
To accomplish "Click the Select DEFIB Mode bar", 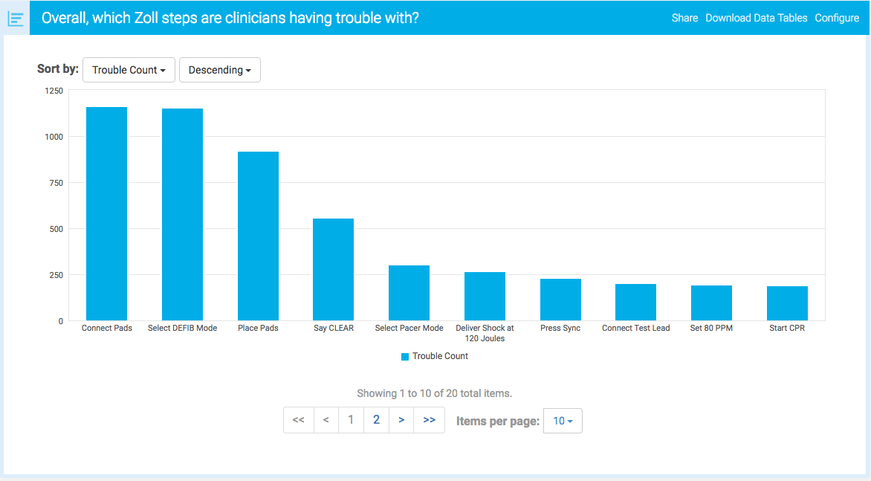I will point(182,214).
